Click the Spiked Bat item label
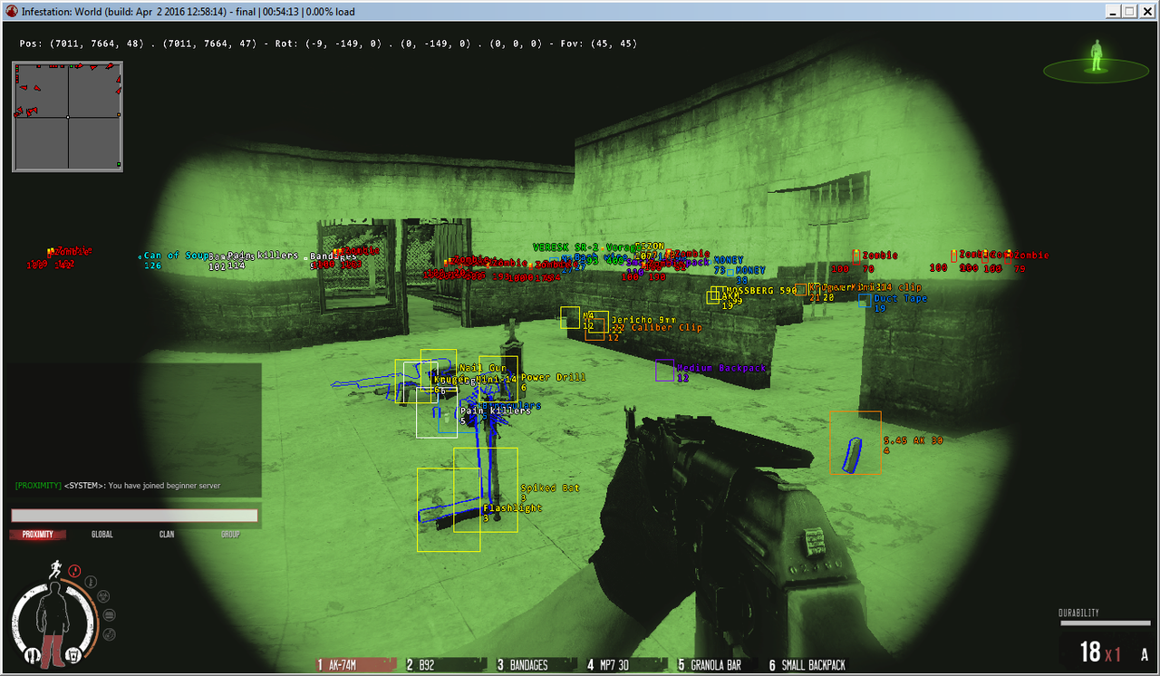The height and width of the screenshot is (676, 1160). (x=550, y=488)
